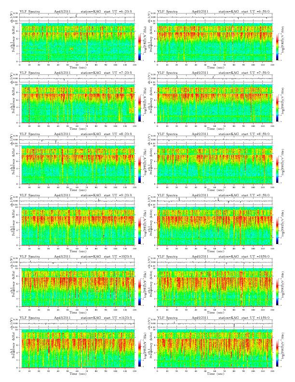This screenshot has width=295, height=382.
Task: Click the title text "start UT =9:50:0"
Action: pyautogui.click(x=255, y=195)
